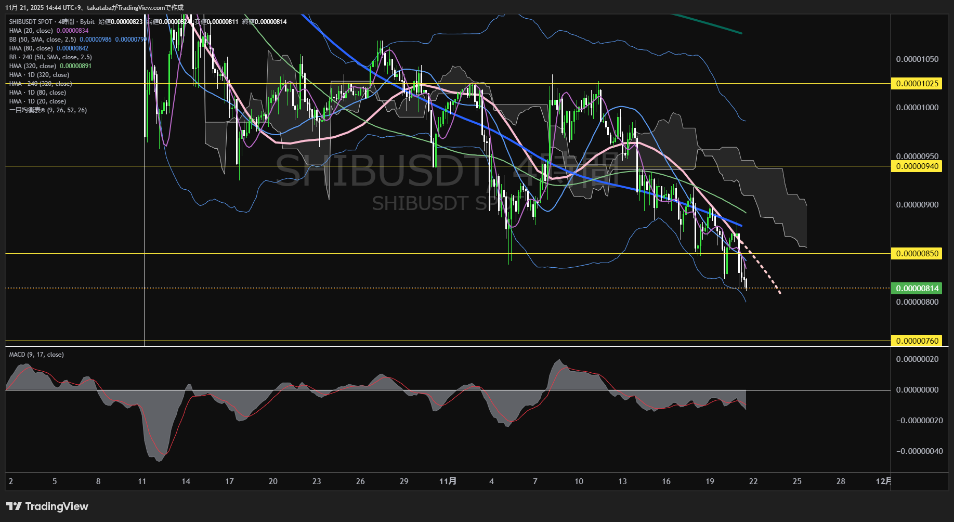Click the 11月 marker on the time axis
This screenshot has width=954, height=522.
point(448,481)
